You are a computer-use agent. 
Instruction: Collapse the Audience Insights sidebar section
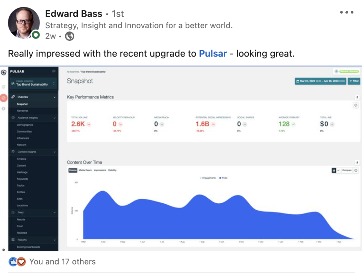click(54, 118)
